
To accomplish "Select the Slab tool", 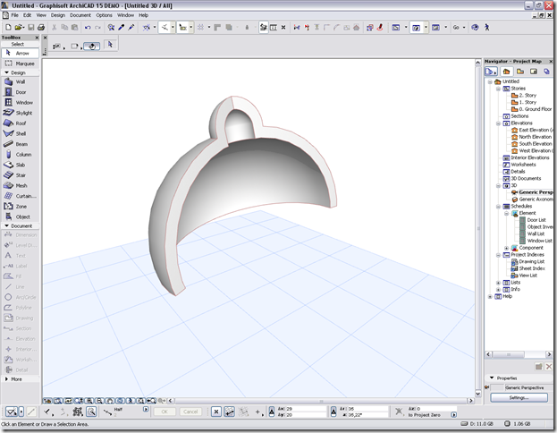I will pos(20,165).
